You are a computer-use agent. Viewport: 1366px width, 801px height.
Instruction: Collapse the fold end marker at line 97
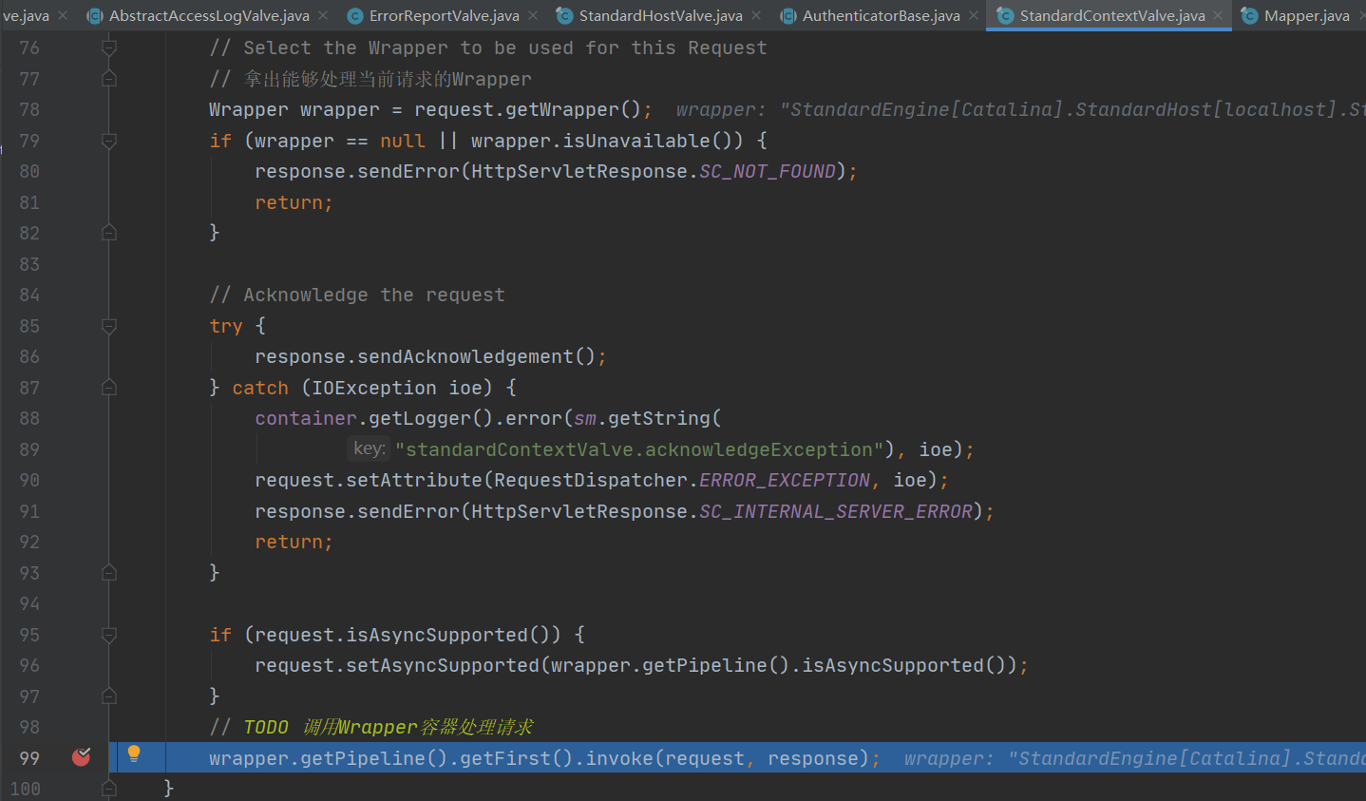point(109,696)
